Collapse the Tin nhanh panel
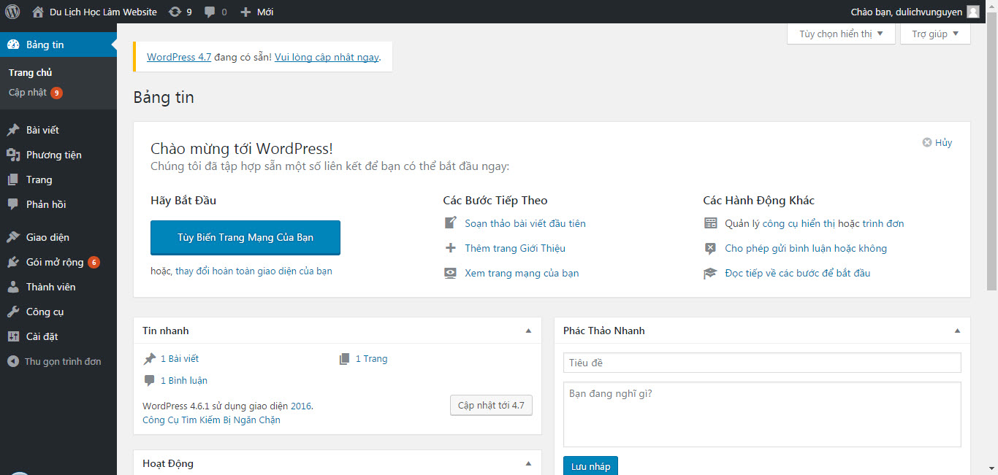This screenshot has height=475, width=998. [527, 331]
